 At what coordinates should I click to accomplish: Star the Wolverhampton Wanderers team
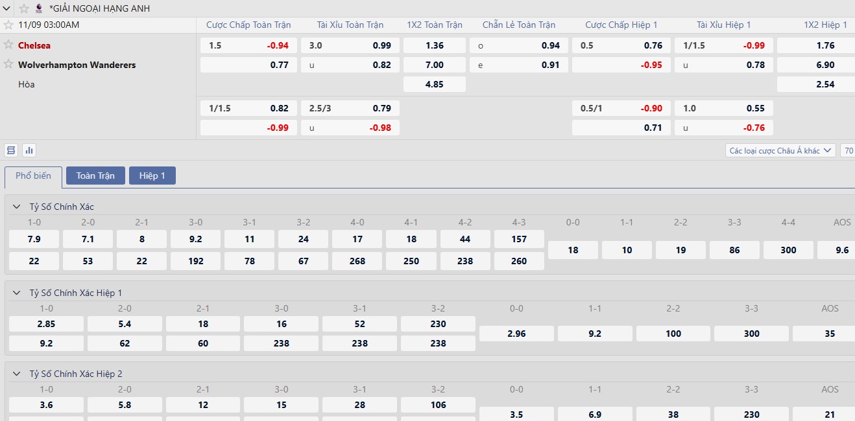click(8, 64)
